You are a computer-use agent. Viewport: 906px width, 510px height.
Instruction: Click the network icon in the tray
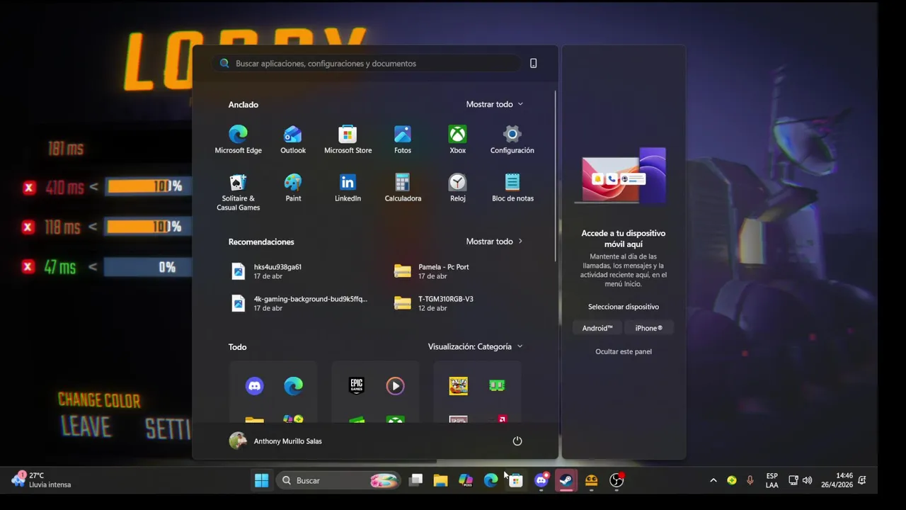pyautogui.click(x=793, y=480)
